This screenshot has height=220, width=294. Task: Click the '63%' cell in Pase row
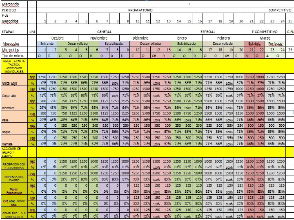(x=94, y=119)
